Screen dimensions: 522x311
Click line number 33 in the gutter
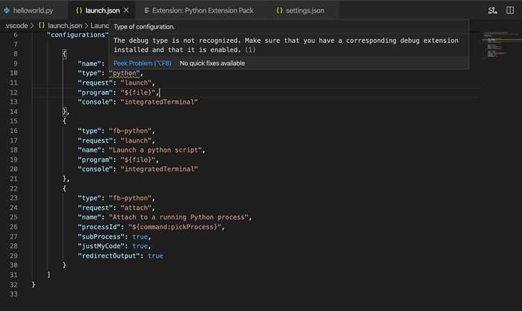[x=13, y=294]
